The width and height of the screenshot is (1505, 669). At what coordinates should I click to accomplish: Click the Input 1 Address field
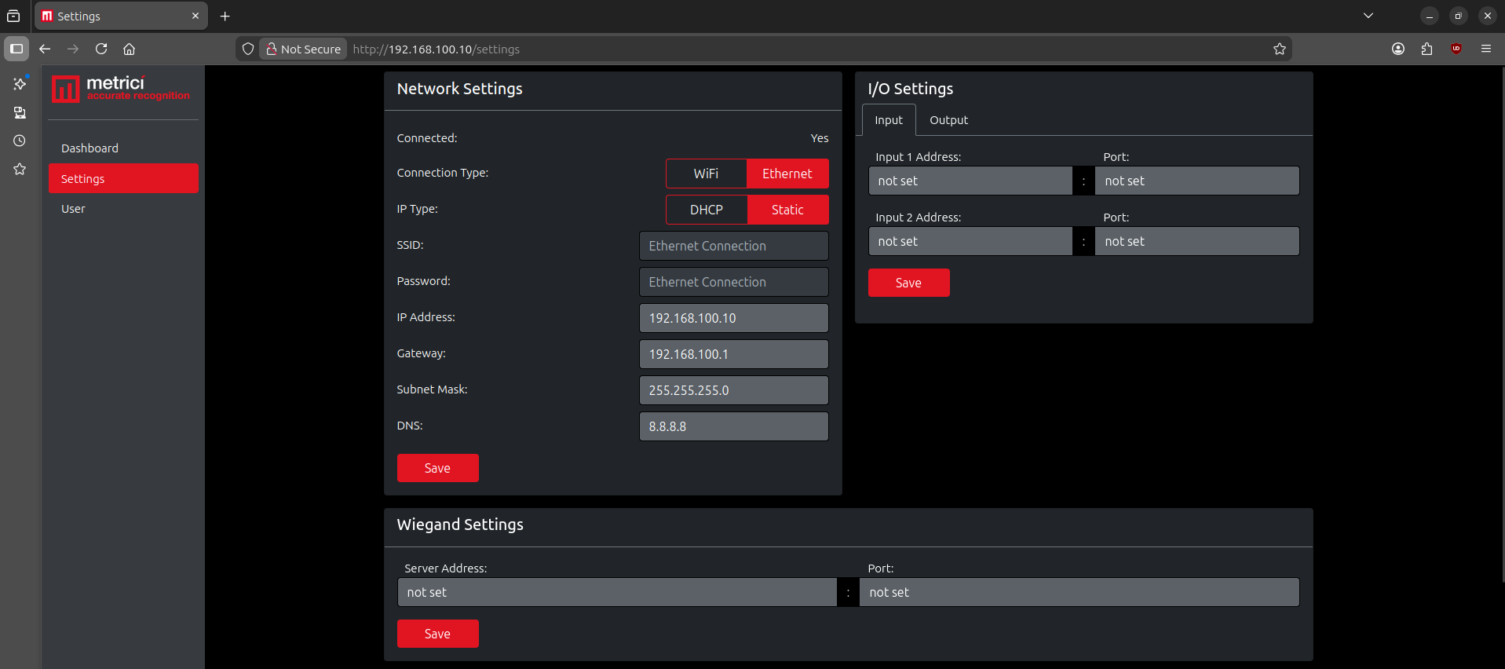(970, 181)
